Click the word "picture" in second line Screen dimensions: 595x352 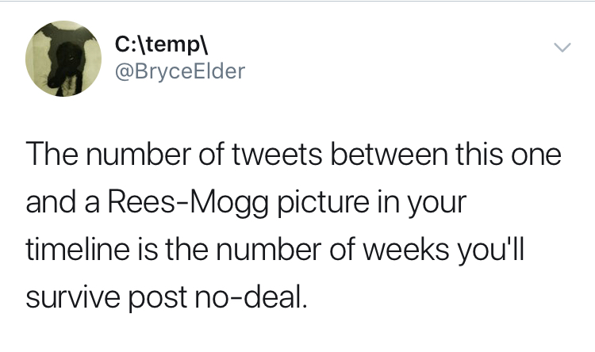(x=324, y=203)
